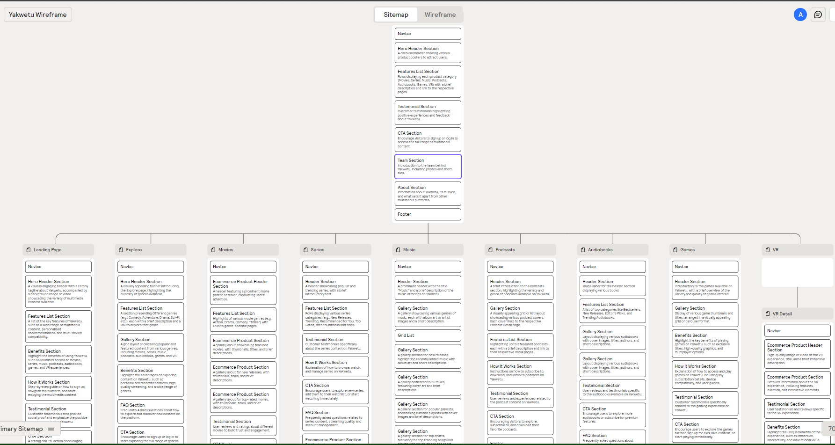This screenshot has width=835, height=445.
Task: Click the page icon on the Games header
Action: tap(675, 249)
